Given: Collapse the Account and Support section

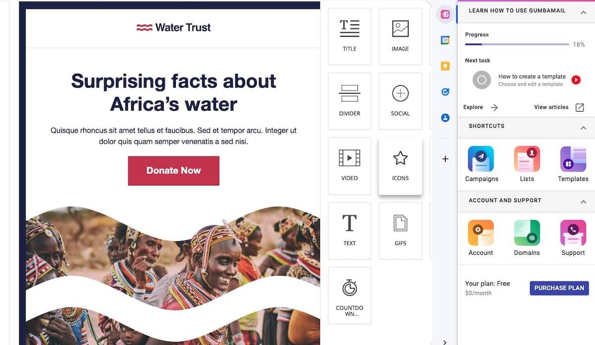Looking at the screenshot, I should pos(583,202).
